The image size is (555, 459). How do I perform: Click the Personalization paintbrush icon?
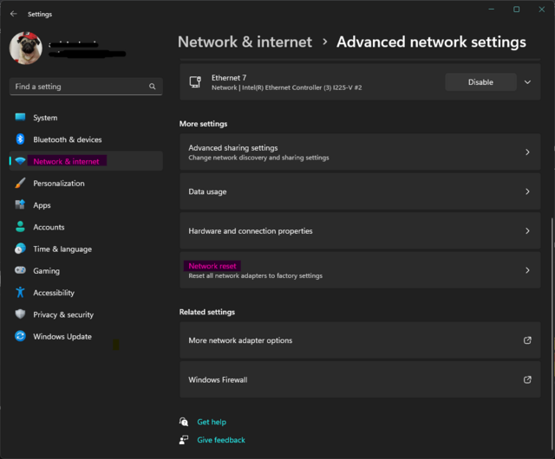click(x=20, y=184)
